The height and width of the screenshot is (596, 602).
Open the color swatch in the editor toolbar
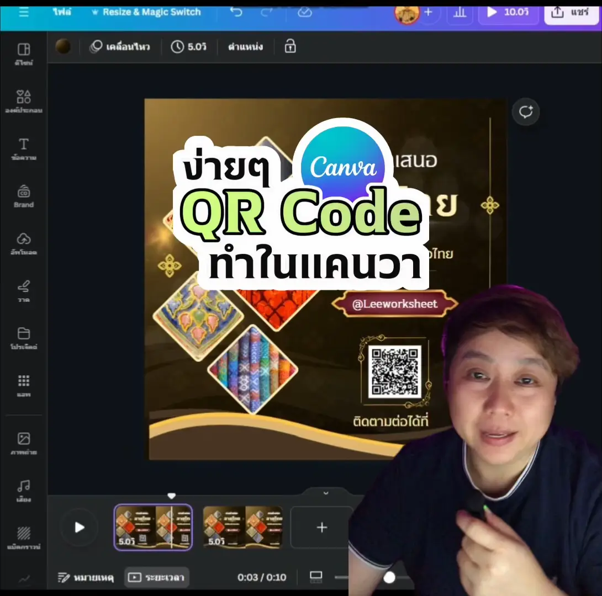64,47
